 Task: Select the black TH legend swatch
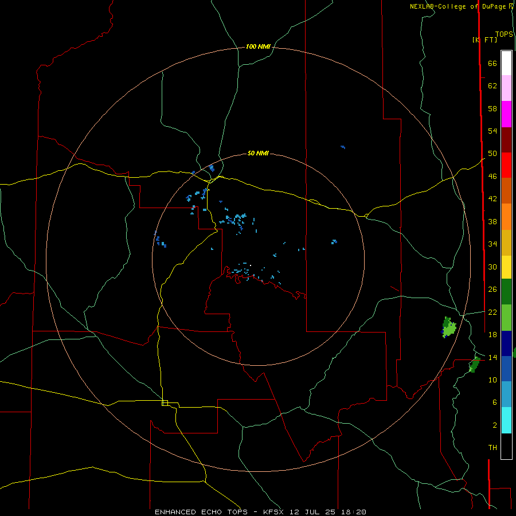click(506, 446)
